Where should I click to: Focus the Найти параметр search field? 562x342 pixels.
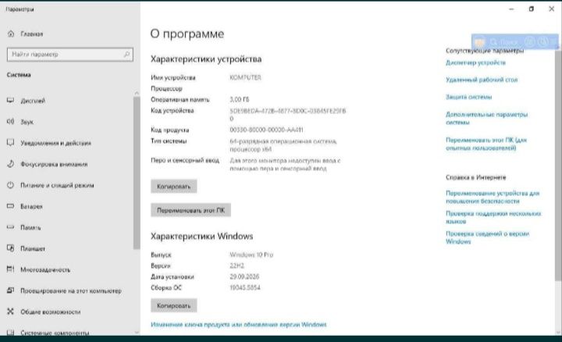[x=70, y=55]
